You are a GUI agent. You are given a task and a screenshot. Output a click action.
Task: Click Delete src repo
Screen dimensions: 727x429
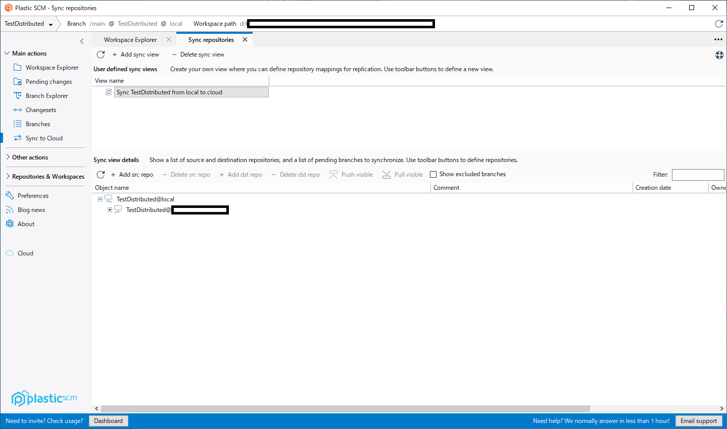pos(186,175)
